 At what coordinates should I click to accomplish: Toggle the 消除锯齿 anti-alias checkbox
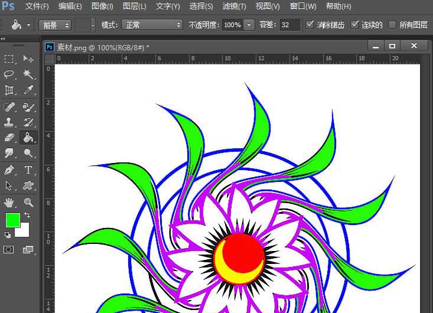[x=310, y=25]
